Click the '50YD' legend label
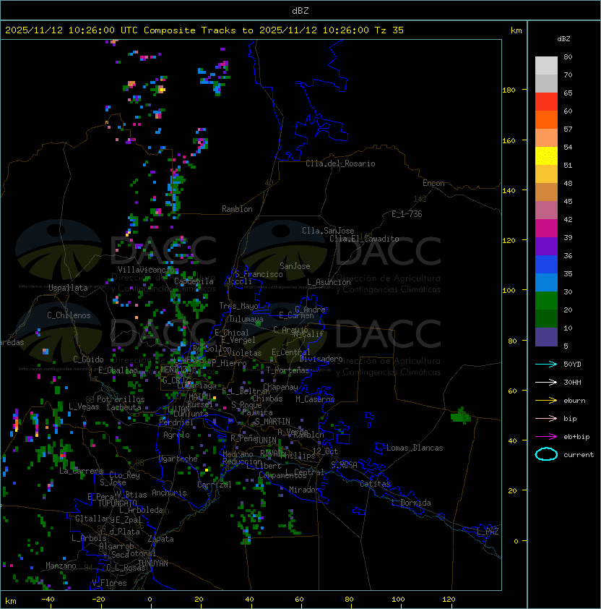The height and width of the screenshot is (609, 601). 572,365
